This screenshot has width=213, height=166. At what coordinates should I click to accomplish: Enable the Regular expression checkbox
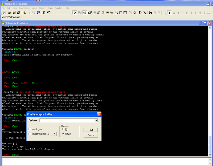pyautogui.click(x=29, y=134)
